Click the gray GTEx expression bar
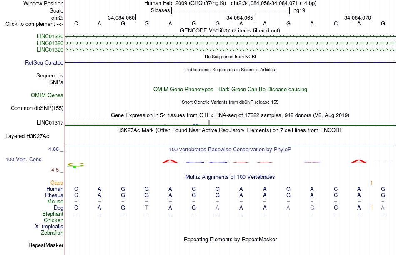The width and height of the screenshot is (396, 255). click(x=209, y=122)
